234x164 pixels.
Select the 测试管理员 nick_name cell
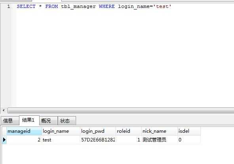[x=160, y=140]
